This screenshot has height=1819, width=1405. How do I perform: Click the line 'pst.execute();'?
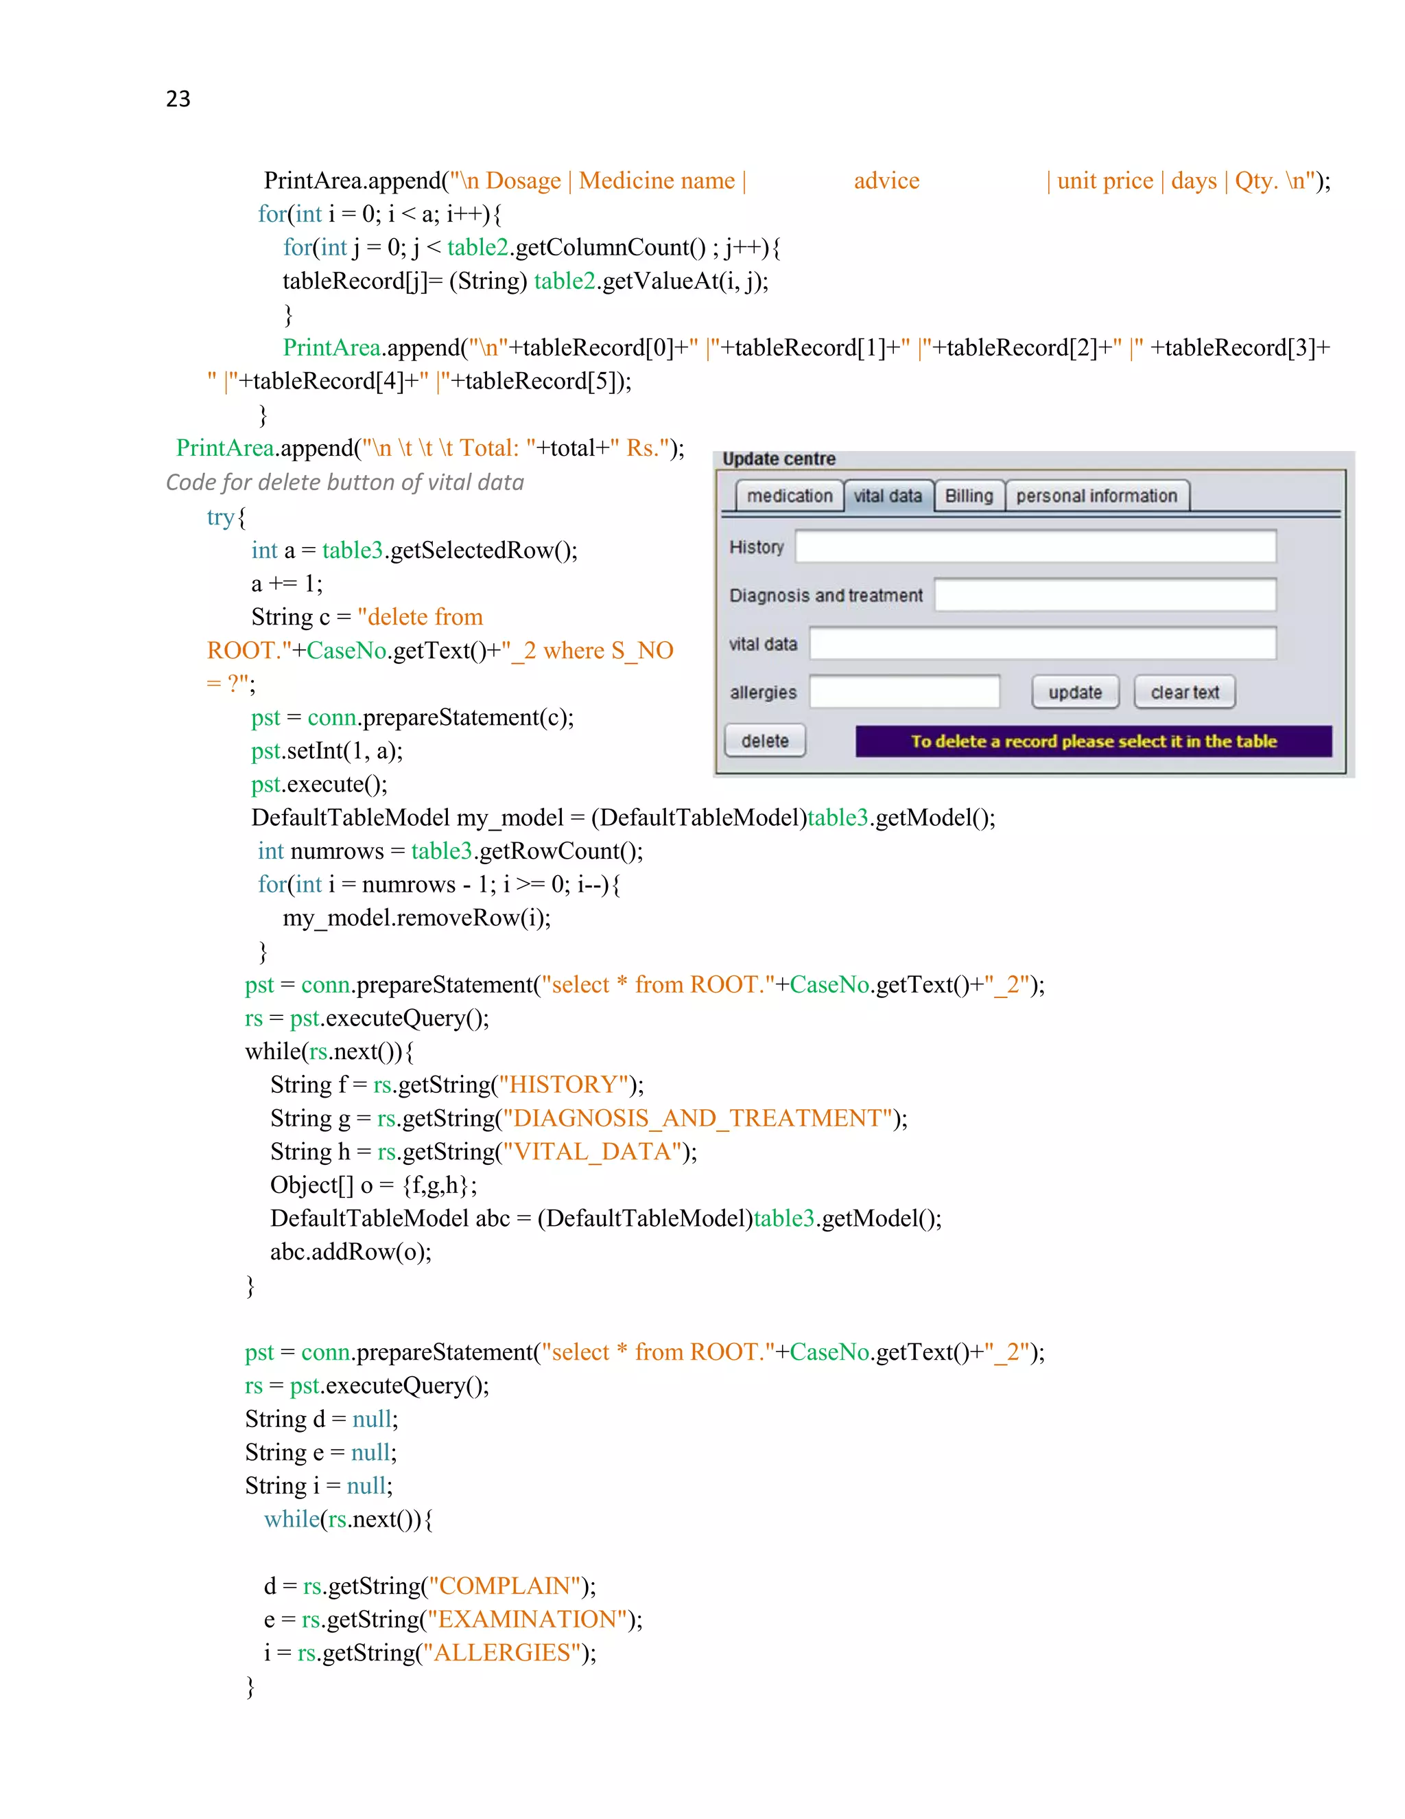(320, 785)
